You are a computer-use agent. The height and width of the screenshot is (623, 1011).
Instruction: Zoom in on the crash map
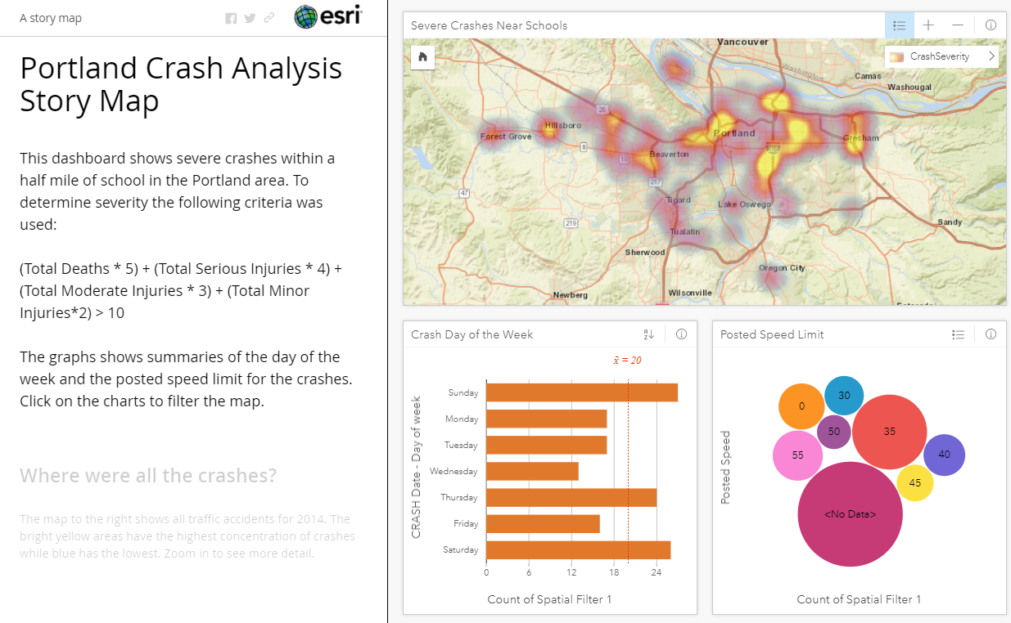928,25
